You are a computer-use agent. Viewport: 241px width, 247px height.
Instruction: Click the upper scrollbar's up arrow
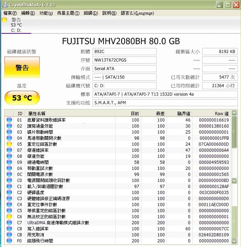pos(234,113)
